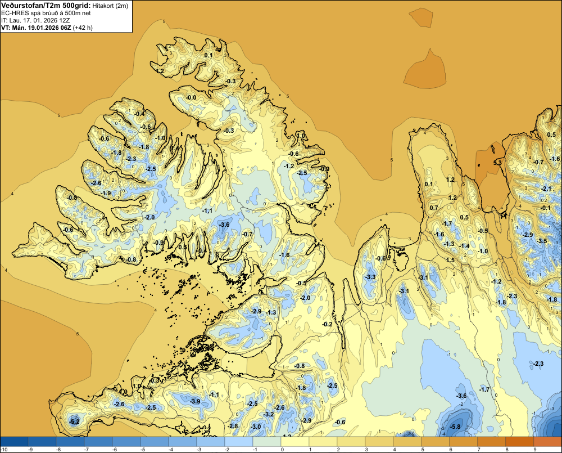Image resolution: width=562 pixels, height=453 pixels.
Task: Select legend swatch between -6 and -5
Action: point(126,442)
